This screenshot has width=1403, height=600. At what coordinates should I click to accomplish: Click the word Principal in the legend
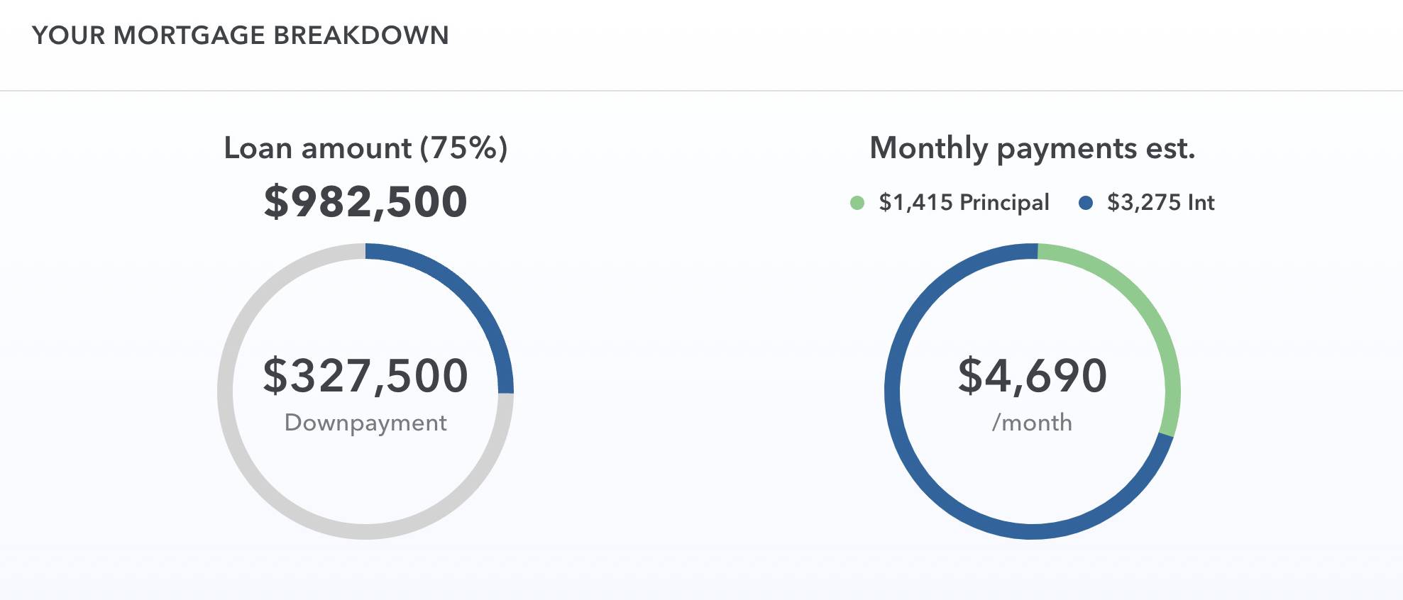(x=1004, y=203)
